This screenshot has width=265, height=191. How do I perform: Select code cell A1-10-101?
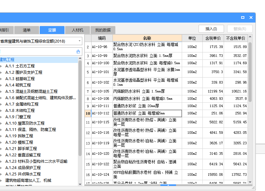point(102,72)
